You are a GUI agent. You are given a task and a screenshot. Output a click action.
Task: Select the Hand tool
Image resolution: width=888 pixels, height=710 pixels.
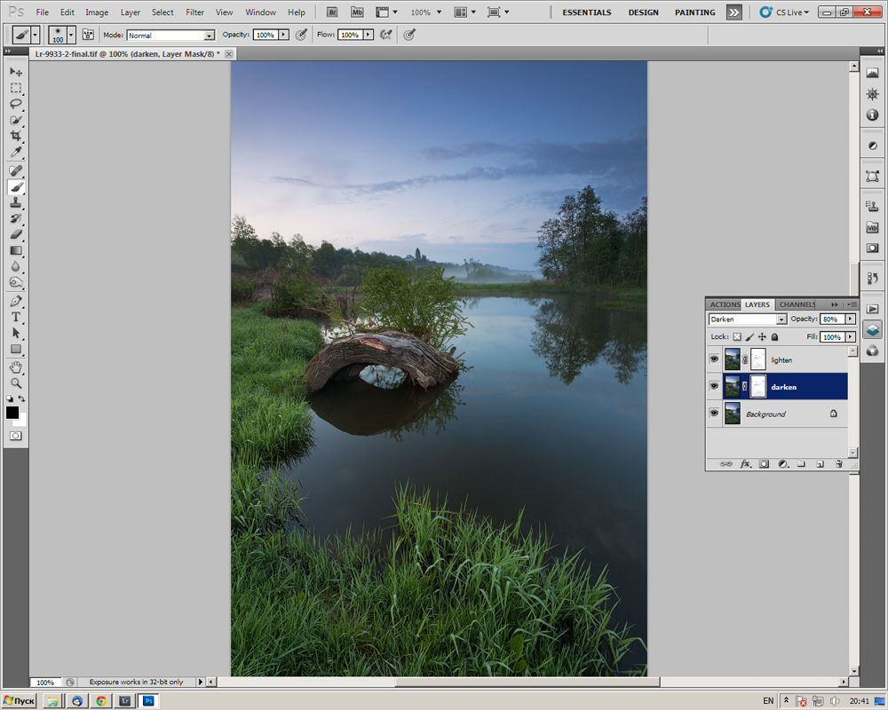(x=16, y=367)
